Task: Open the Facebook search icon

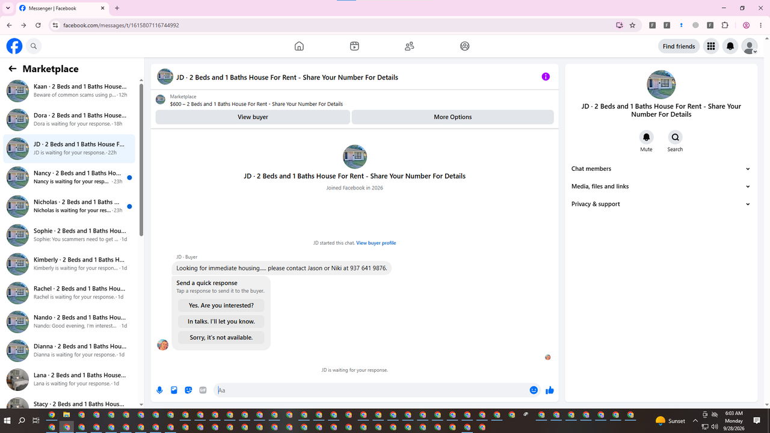Action: [x=34, y=46]
